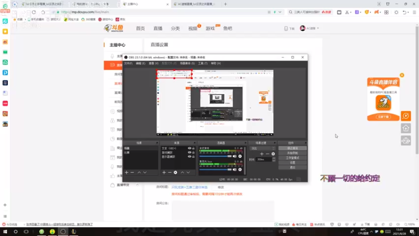
Task: Click the home icon on right floating bar
Action: pyautogui.click(x=406, y=128)
